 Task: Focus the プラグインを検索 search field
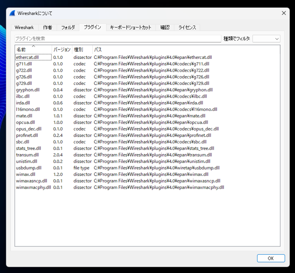[x=118, y=38]
